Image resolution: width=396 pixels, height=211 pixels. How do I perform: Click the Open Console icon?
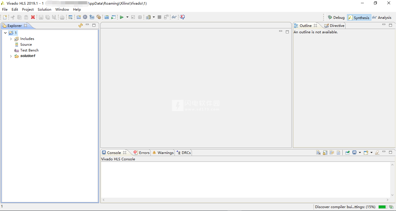pos(366,153)
